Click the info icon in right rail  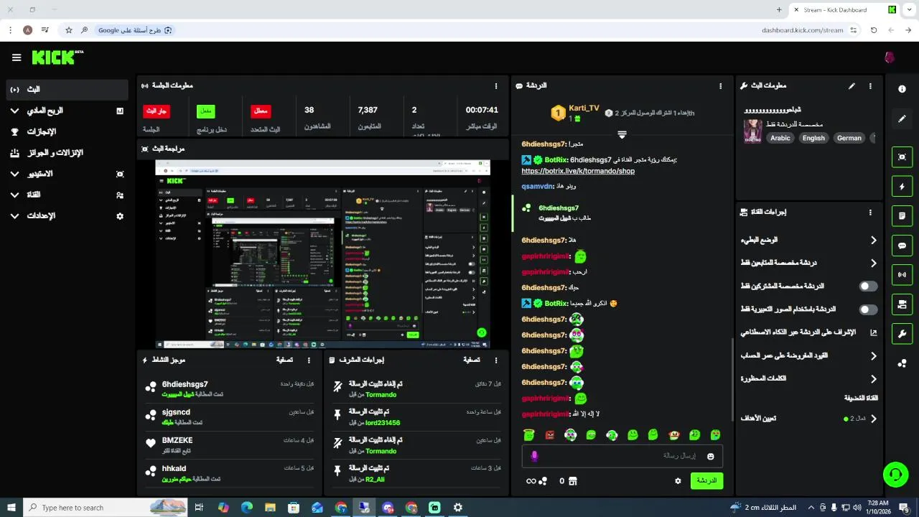(902, 89)
